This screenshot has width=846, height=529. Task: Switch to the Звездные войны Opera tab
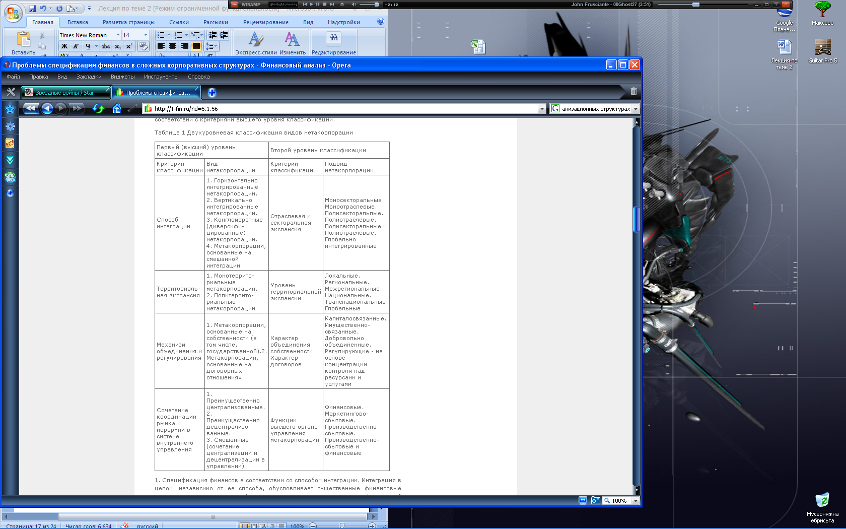coord(66,93)
